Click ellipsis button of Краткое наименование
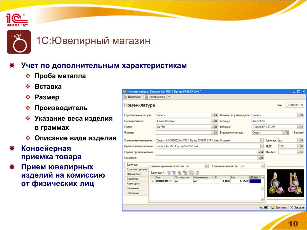Screen dimensions: 307x230 click(x=262, y=146)
